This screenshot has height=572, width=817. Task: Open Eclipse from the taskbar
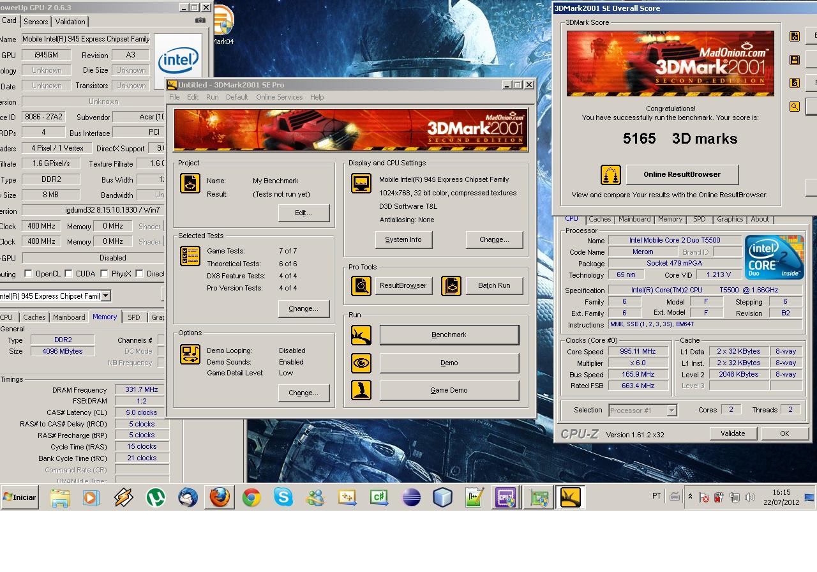(x=411, y=497)
